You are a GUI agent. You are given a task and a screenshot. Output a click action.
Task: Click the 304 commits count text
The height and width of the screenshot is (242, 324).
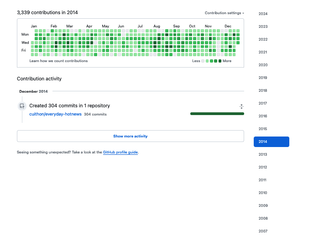tap(95, 114)
